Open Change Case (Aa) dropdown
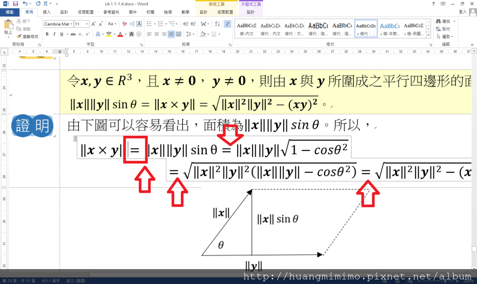 tap(112, 24)
